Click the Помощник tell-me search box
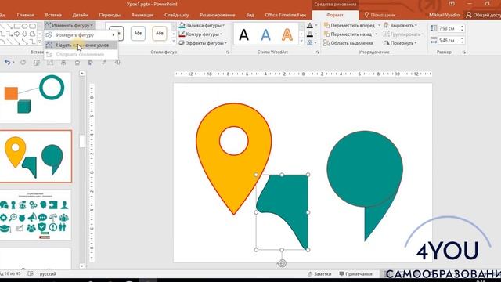Screen dimensions: 501x282 point(381,15)
